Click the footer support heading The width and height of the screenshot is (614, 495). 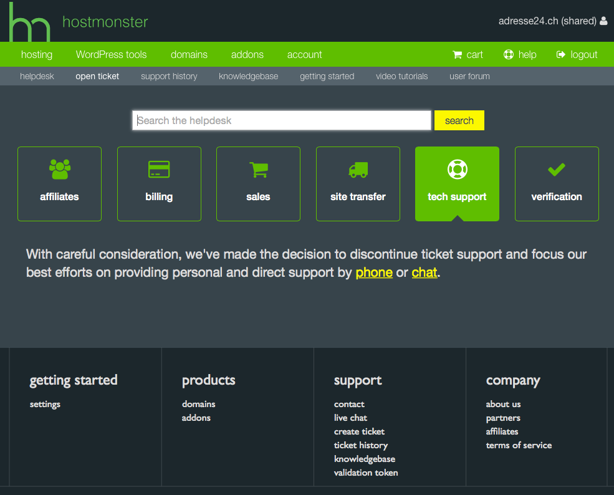point(358,380)
